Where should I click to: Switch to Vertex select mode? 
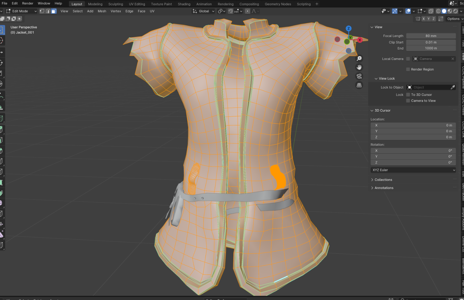click(42, 11)
